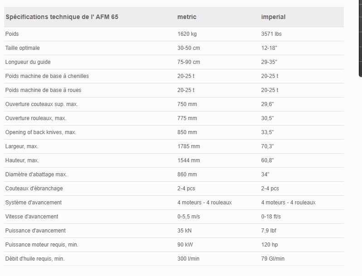The width and height of the screenshot is (362, 276).
Task: Select the '1785 mm' maximum width value
Action: coord(188,146)
